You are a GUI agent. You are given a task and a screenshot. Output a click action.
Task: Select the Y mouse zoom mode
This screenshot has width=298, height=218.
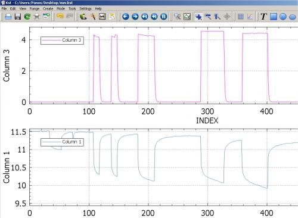[x=218, y=17]
